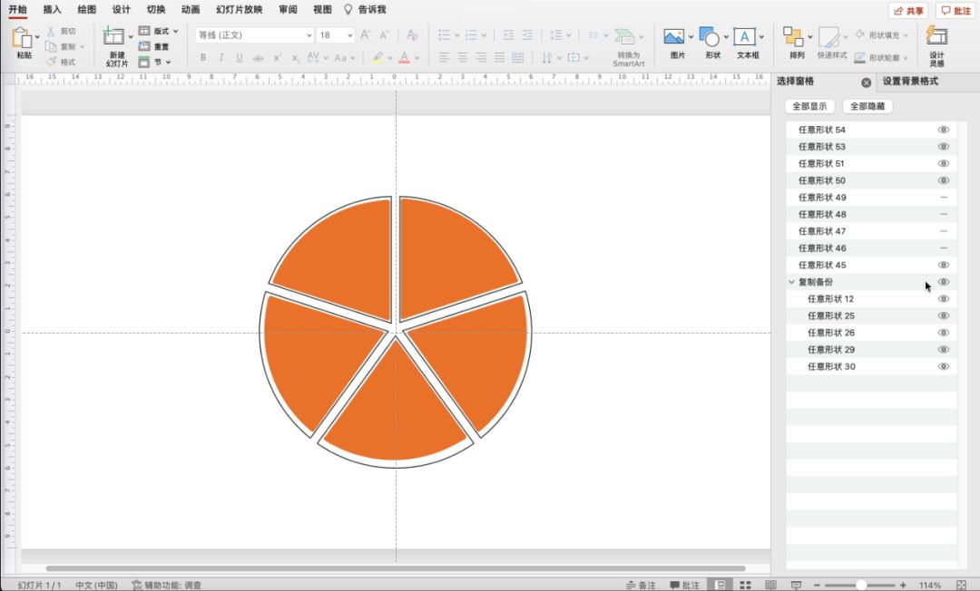This screenshot has height=591, width=980.
Task: Show hidden 任意形状 49
Action: [x=944, y=198]
